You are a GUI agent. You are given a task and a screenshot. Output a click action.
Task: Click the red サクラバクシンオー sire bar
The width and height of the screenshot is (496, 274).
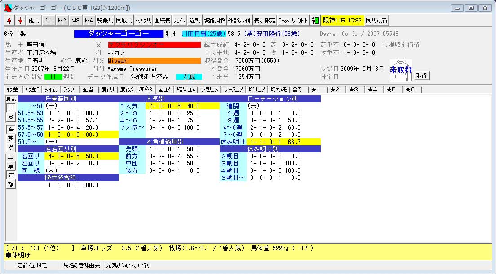(x=154, y=45)
